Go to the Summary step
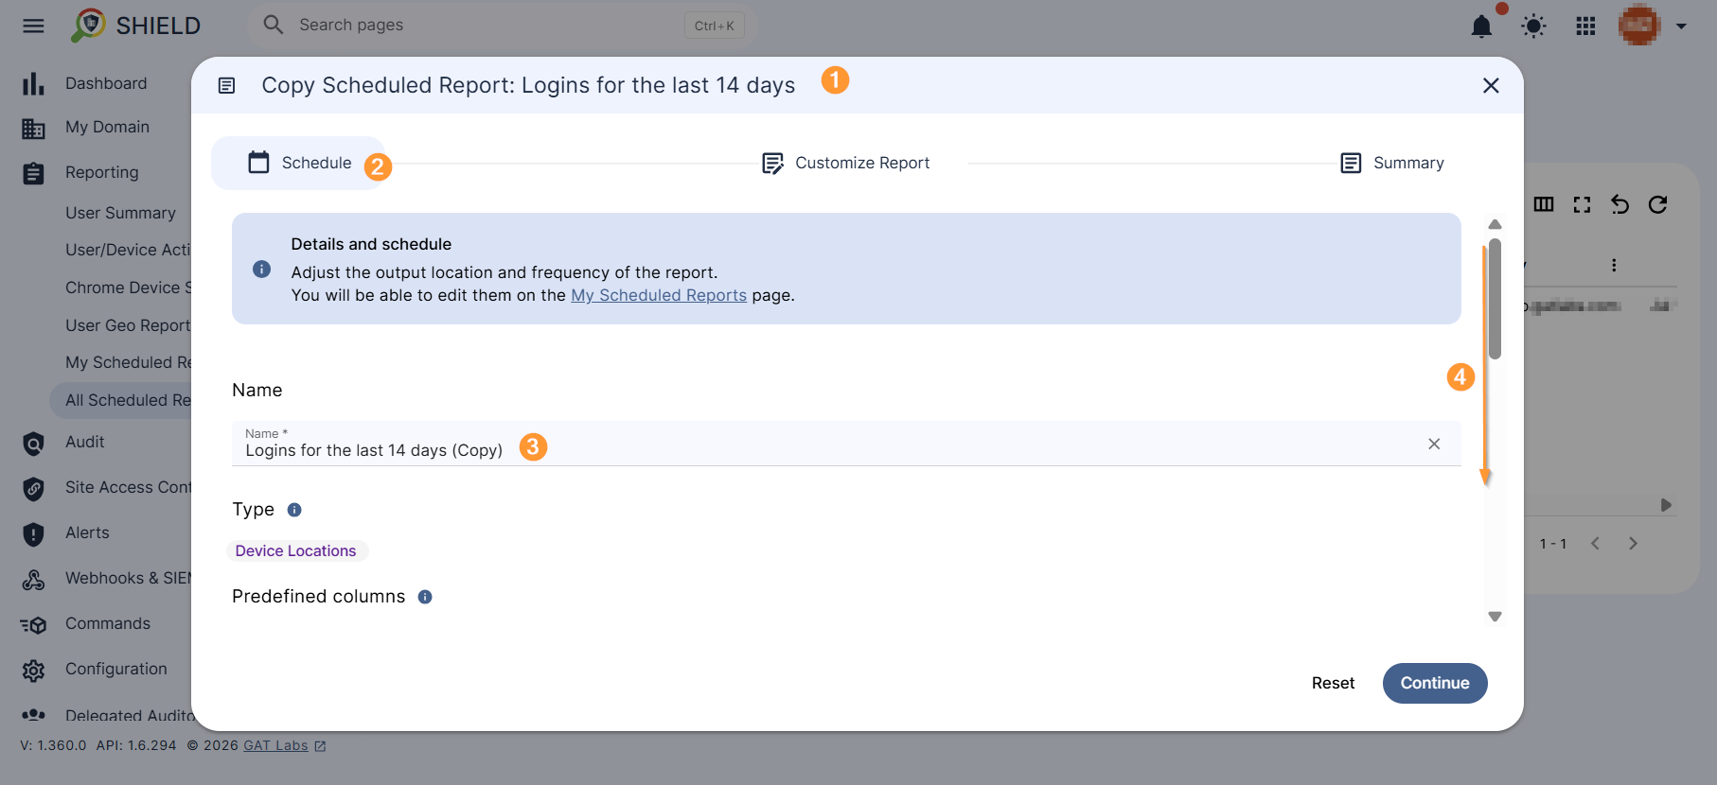Image resolution: width=1717 pixels, height=785 pixels. (1392, 163)
